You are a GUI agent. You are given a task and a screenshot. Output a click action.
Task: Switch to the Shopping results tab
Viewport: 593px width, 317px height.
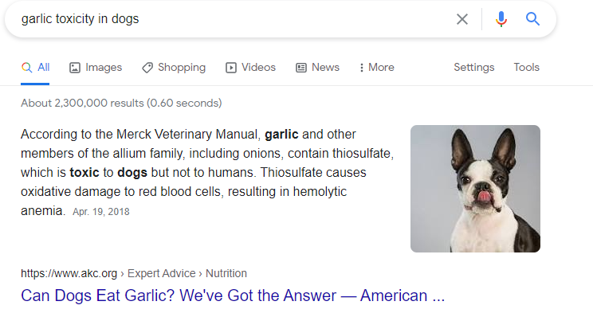point(174,67)
